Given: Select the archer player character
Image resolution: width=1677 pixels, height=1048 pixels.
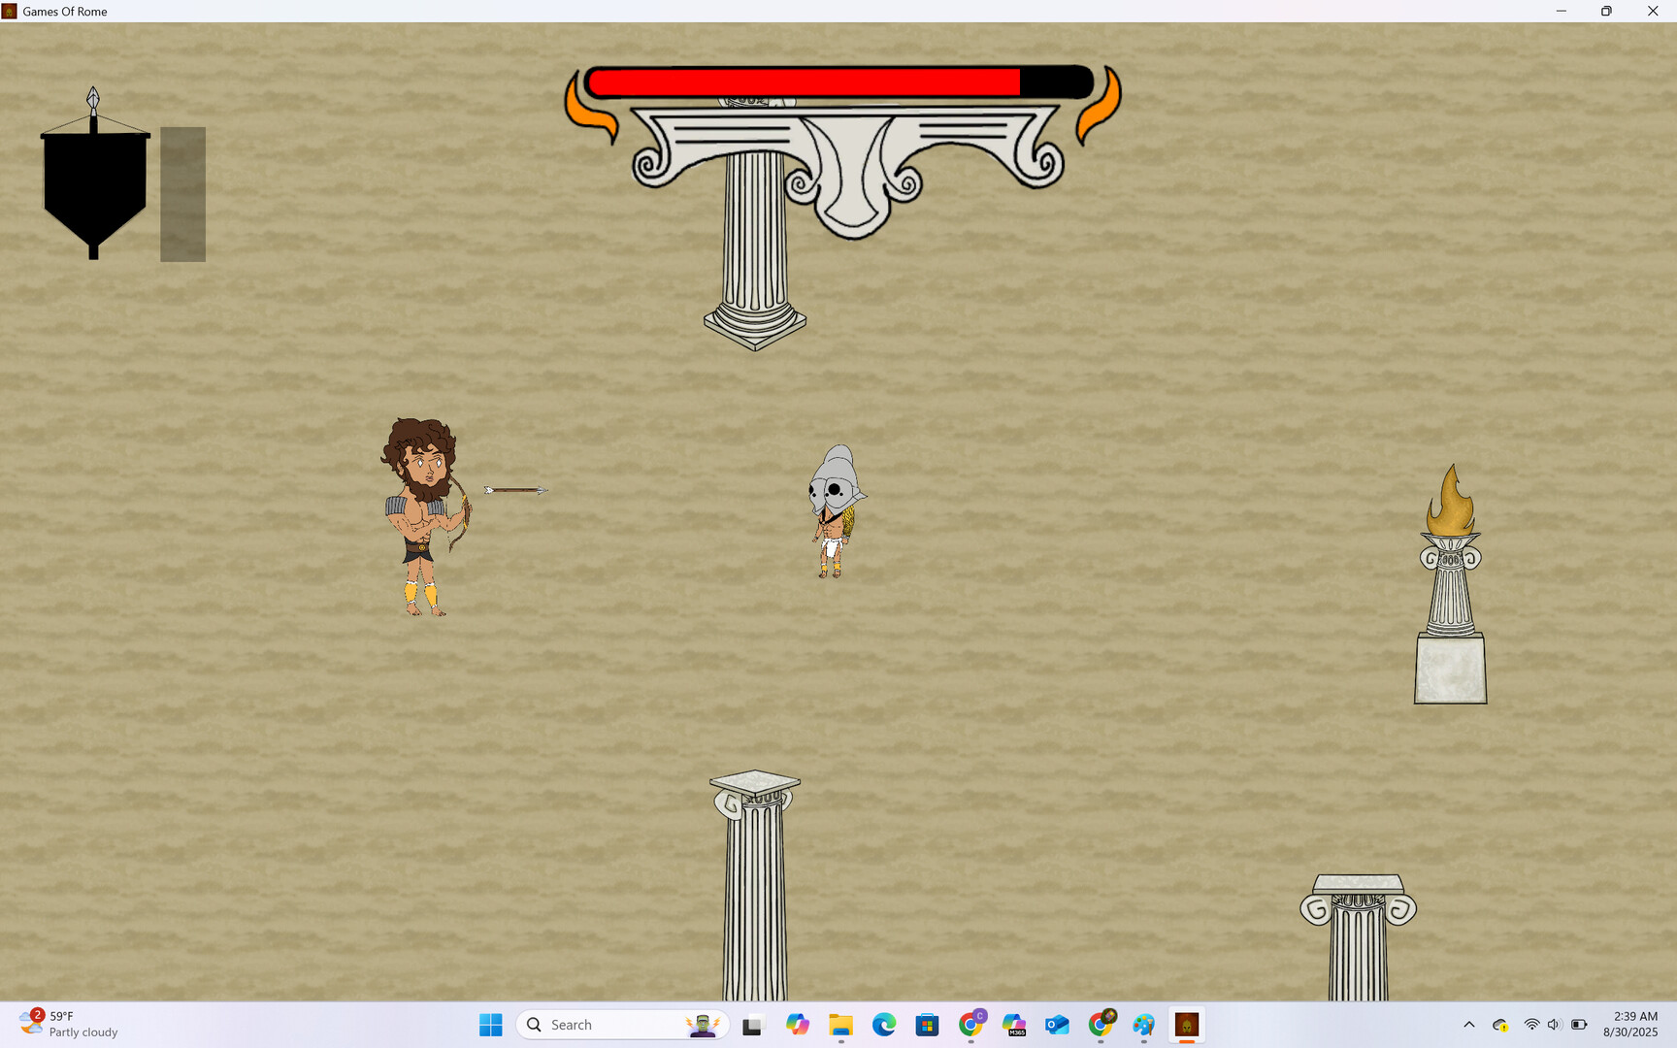Looking at the screenshot, I should 422,514.
